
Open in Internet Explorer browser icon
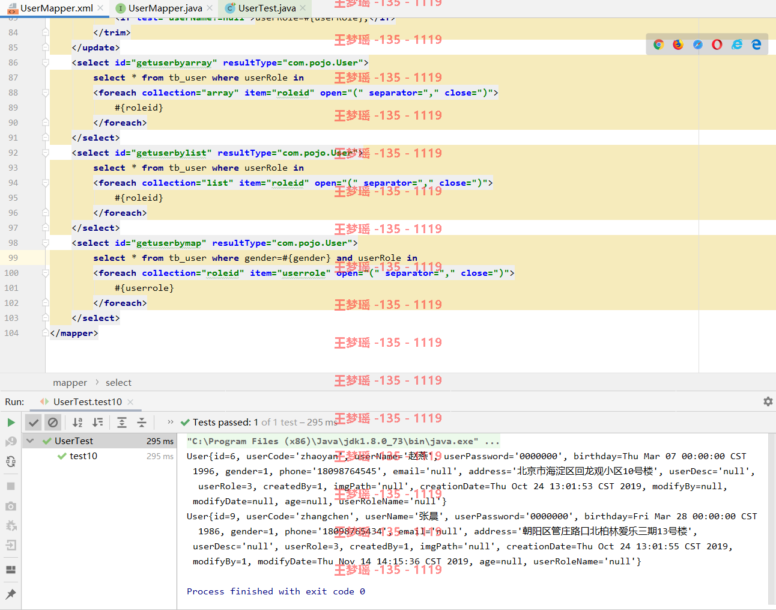point(737,44)
